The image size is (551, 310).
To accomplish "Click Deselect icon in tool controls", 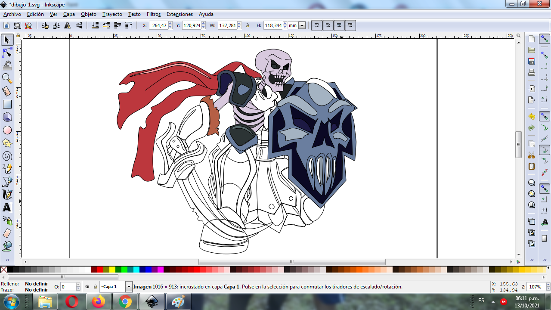I will [28, 25].
